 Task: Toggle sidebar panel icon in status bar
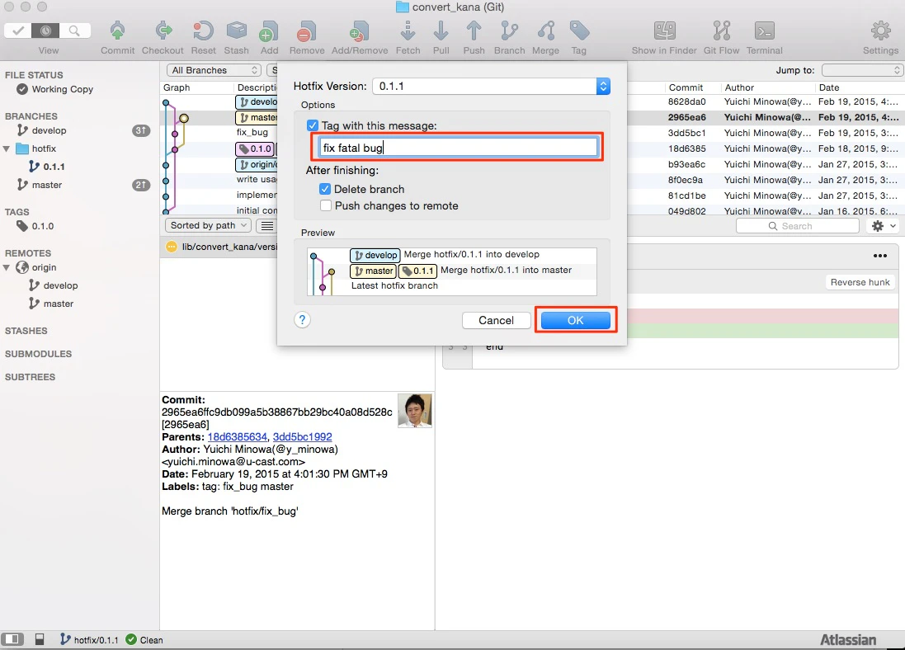click(x=12, y=639)
